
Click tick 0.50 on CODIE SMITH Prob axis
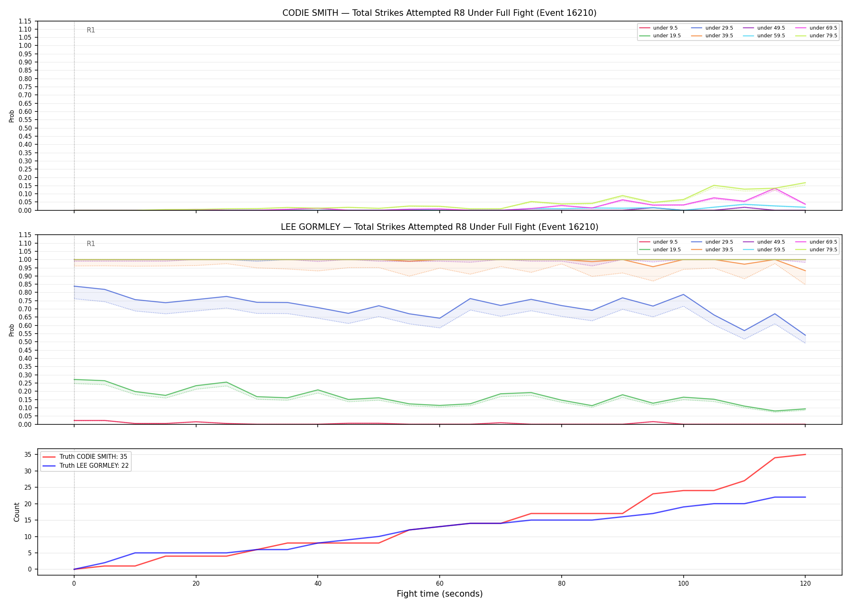25,128
